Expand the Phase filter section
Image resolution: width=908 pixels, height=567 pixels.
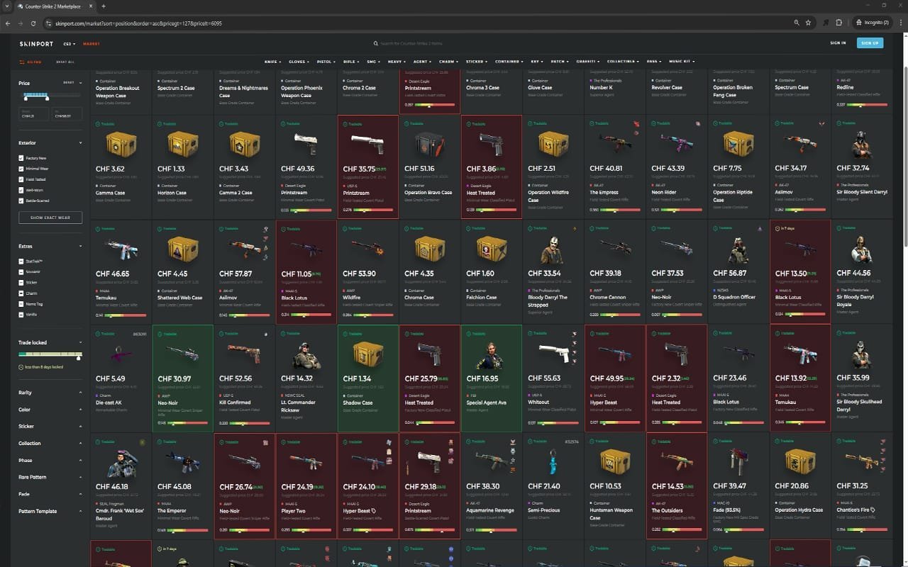point(50,460)
